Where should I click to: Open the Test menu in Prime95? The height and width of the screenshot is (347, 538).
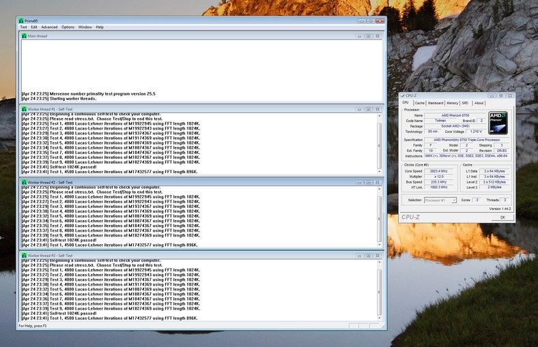click(23, 27)
